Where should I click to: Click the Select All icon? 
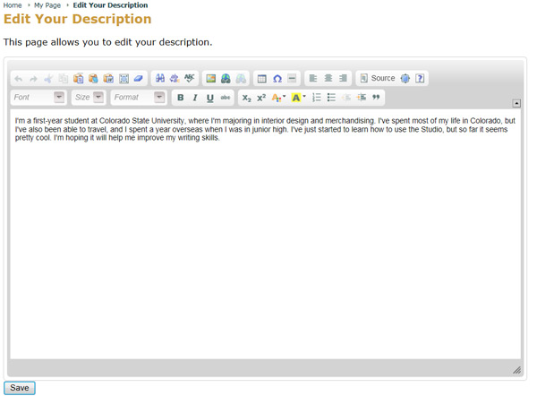coord(124,79)
